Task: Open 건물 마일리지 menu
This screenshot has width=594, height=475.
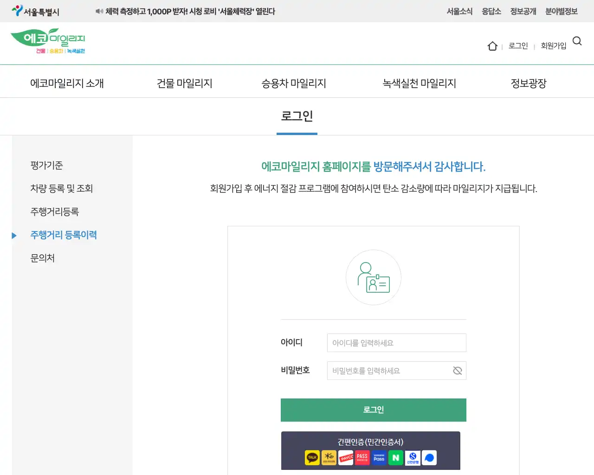Action: point(185,83)
